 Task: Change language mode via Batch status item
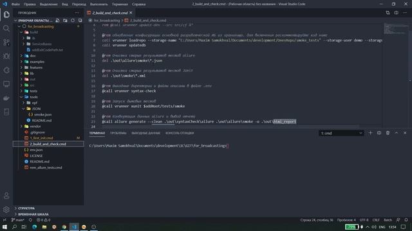pos(388,220)
